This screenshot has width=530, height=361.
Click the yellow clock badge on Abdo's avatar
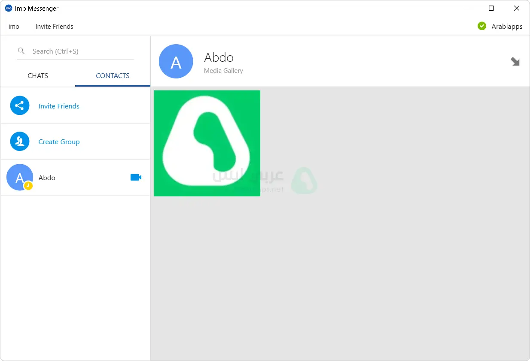(x=28, y=186)
